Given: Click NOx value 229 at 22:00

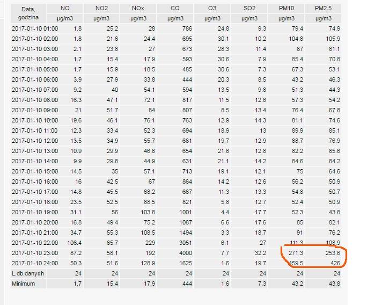Looking at the screenshot, I should coord(150,243).
